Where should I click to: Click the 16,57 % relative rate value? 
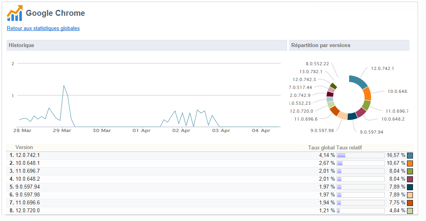[396, 155]
